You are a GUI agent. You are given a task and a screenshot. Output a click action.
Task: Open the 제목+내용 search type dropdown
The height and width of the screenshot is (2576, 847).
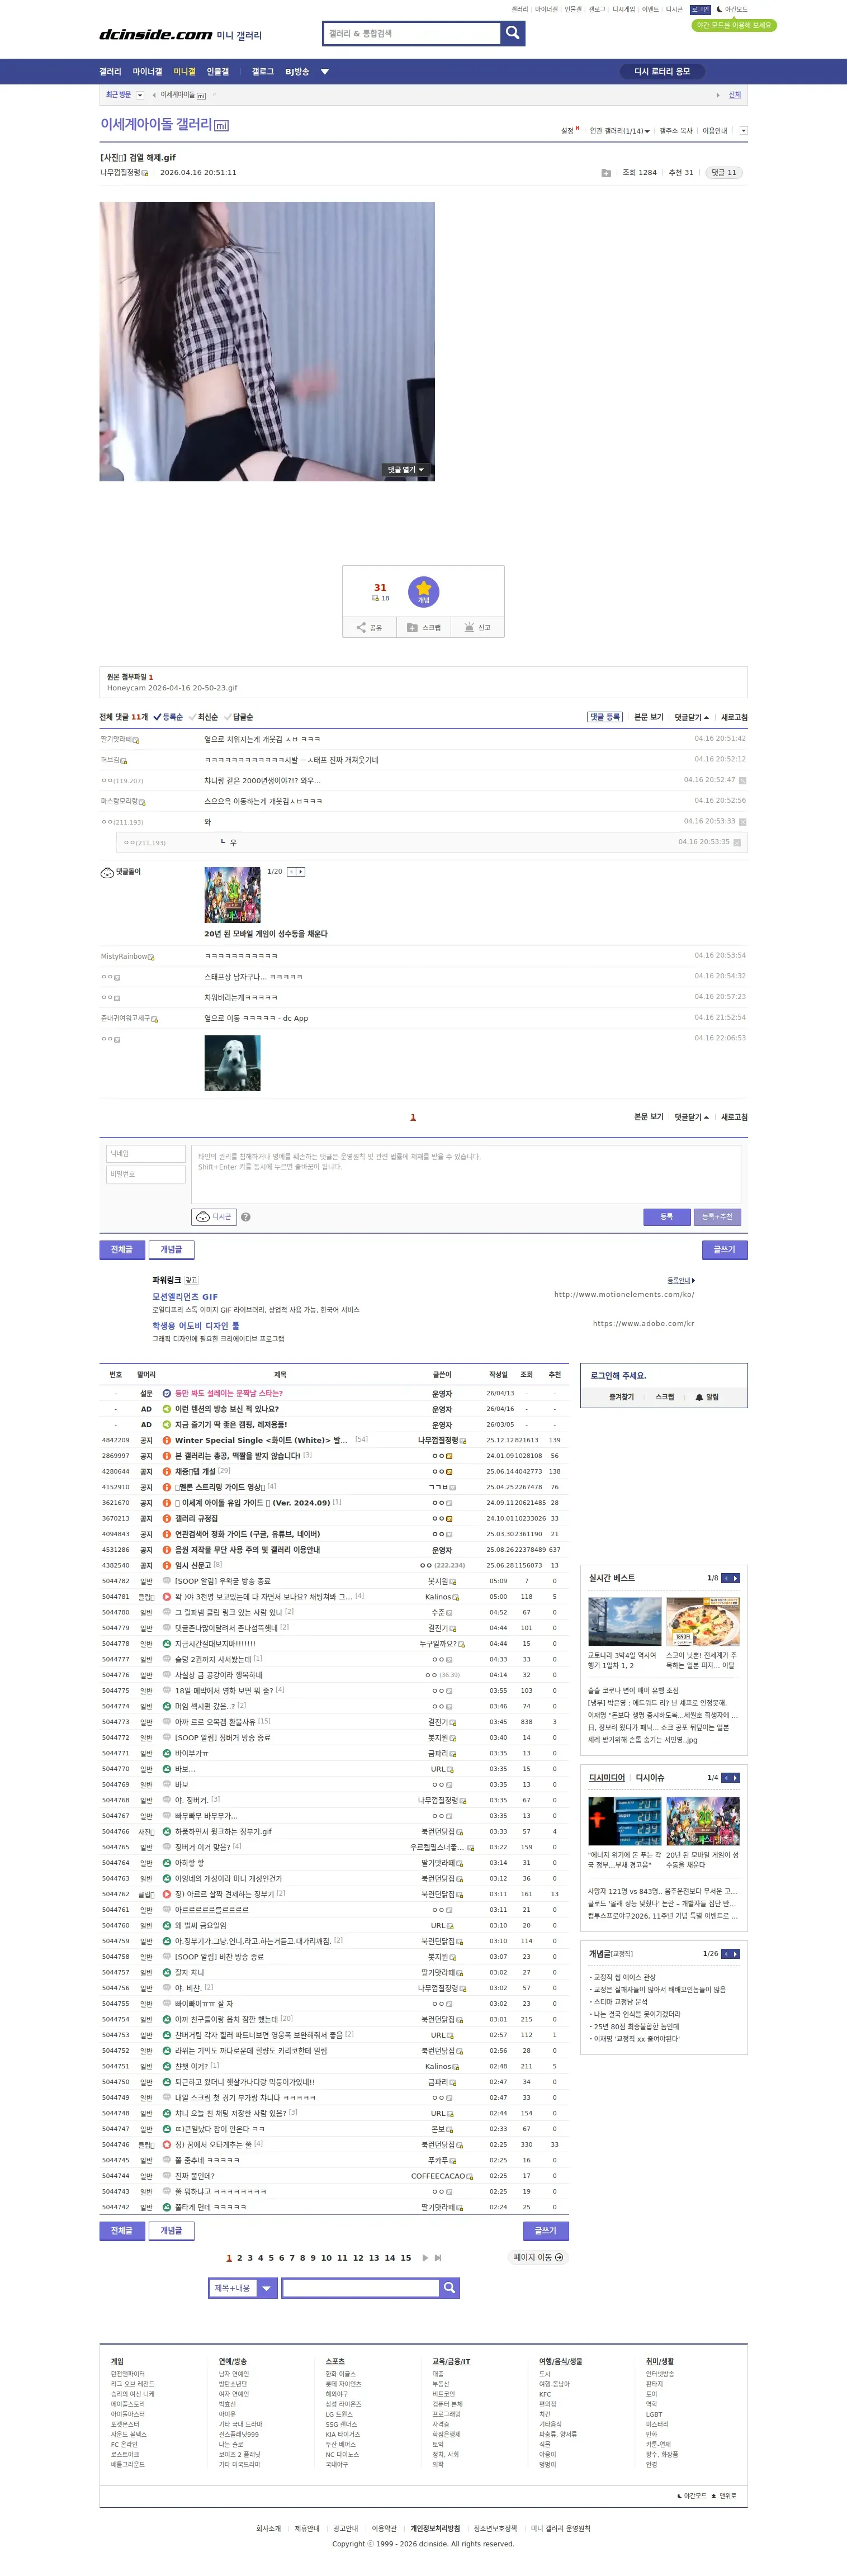[243, 2287]
